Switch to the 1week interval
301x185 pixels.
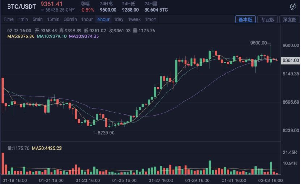pyautogui.click(x=134, y=19)
